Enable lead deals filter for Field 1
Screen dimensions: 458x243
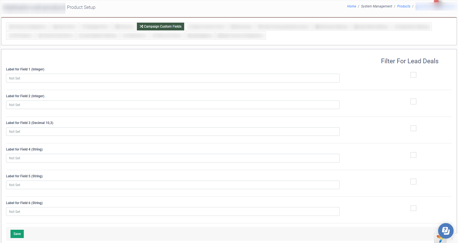coord(413,75)
